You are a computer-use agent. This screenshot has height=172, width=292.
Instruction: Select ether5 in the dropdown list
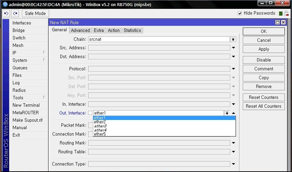coord(164,134)
